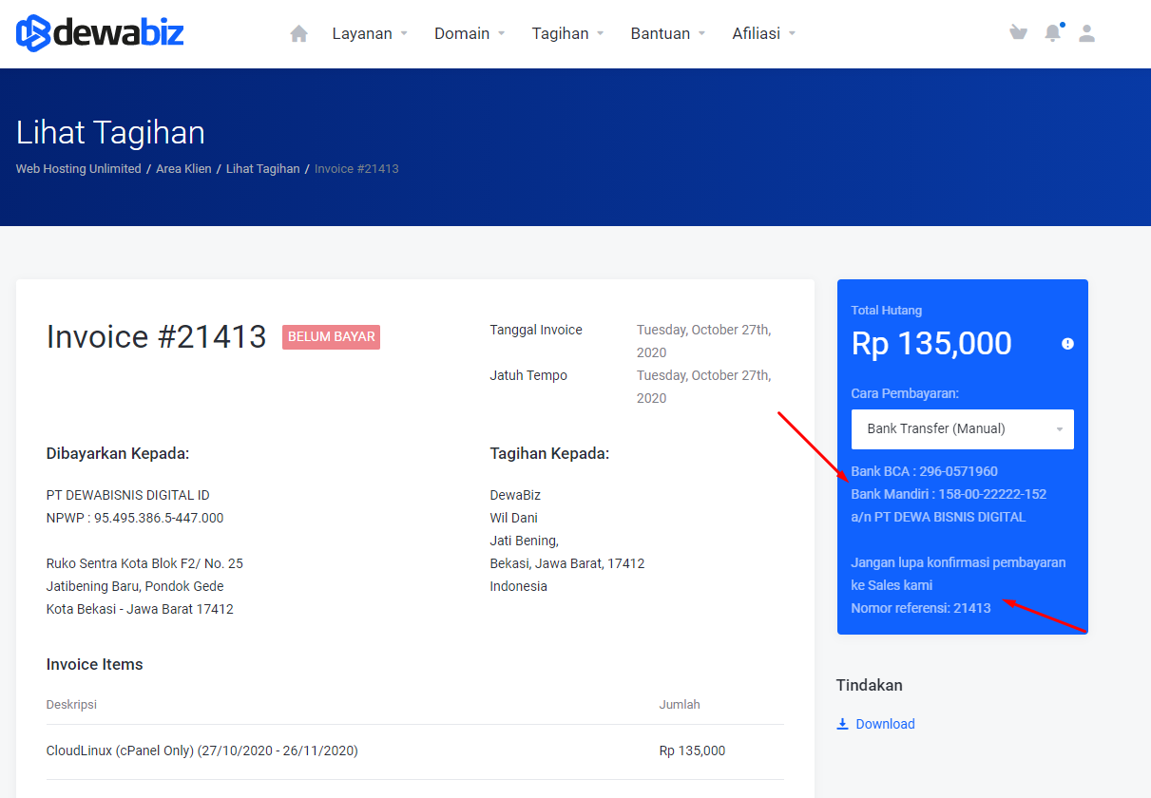Expand the Layanan dropdown arrow

pyautogui.click(x=404, y=33)
